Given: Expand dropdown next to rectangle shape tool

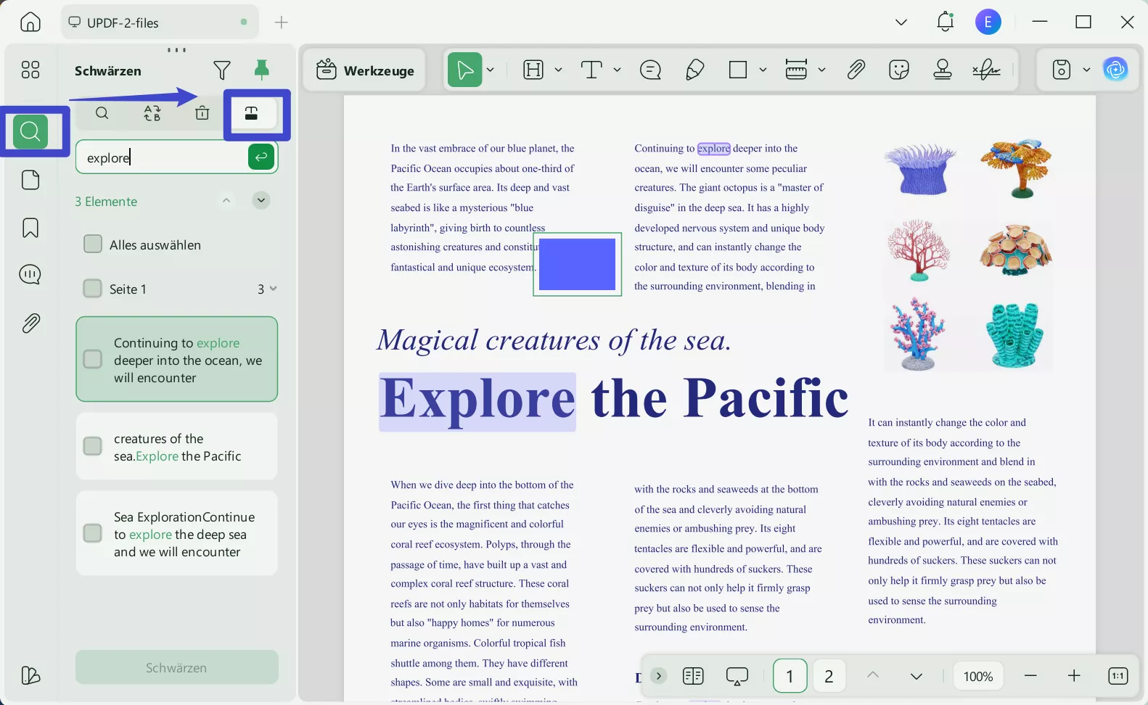Looking at the screenshot, I should [x=763, y=70].
